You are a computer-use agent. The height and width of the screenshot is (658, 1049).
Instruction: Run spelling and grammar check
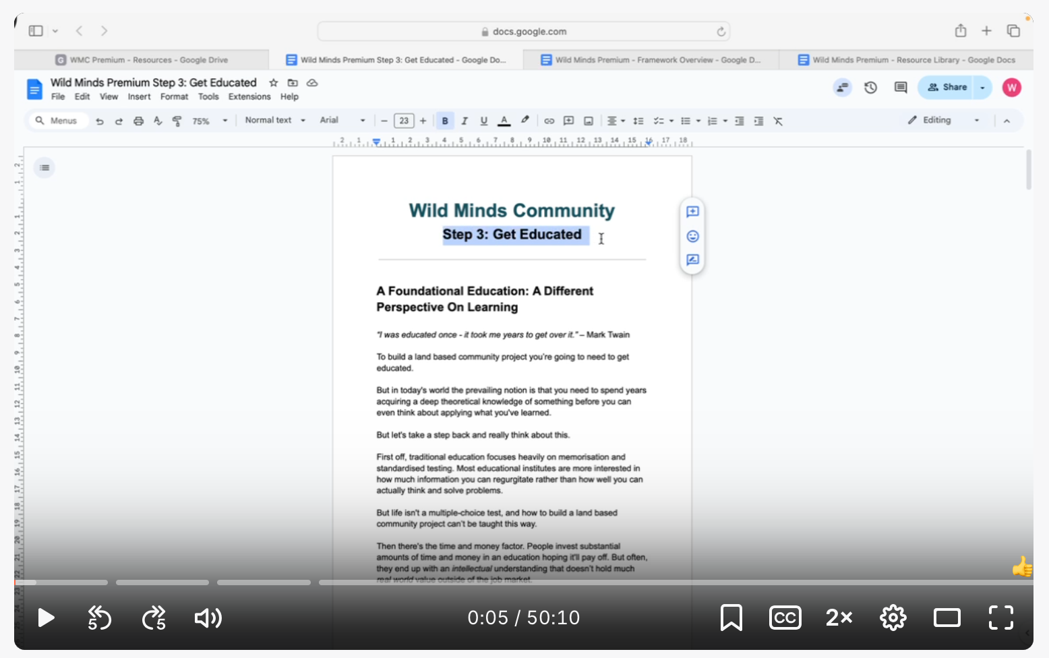pos(158,121)
